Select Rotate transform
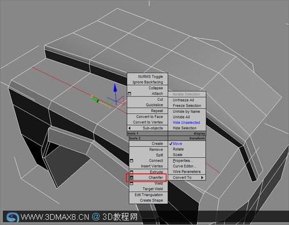This screenshot has height=225, width=289. (178, 149)
